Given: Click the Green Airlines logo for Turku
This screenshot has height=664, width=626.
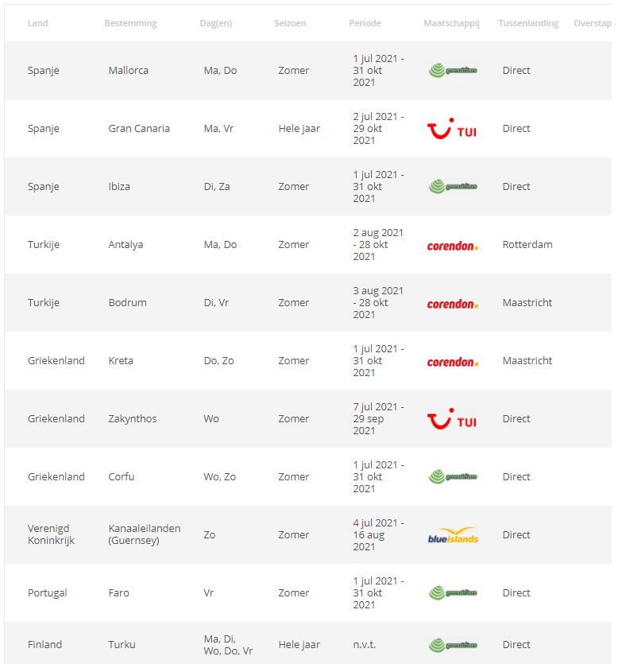Looking at the screenshot, I should [453, 645].
